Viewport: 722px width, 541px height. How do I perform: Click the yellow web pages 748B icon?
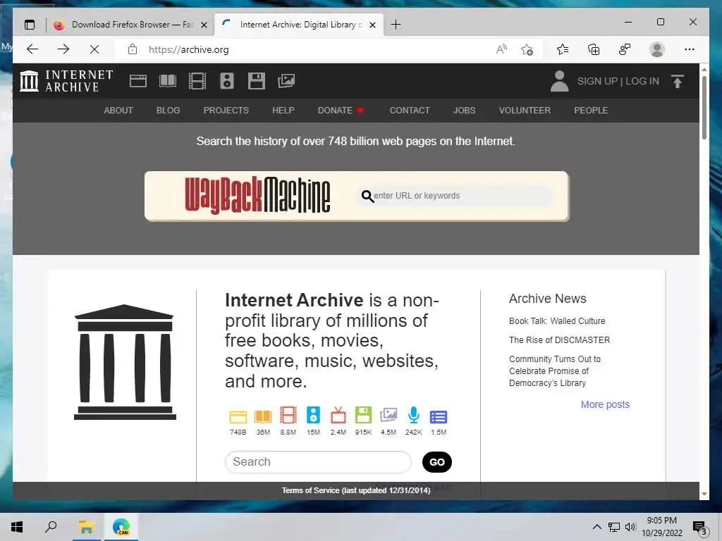coord(238,416)
